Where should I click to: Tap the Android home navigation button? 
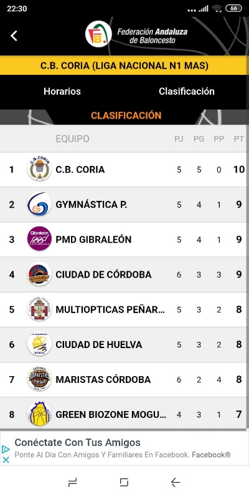click(x=124, y=482)
